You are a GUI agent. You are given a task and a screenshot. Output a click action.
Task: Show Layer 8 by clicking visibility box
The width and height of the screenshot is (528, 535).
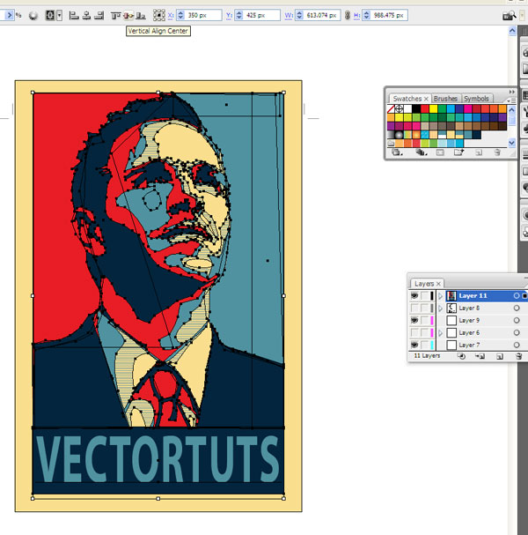click(414, 308)
